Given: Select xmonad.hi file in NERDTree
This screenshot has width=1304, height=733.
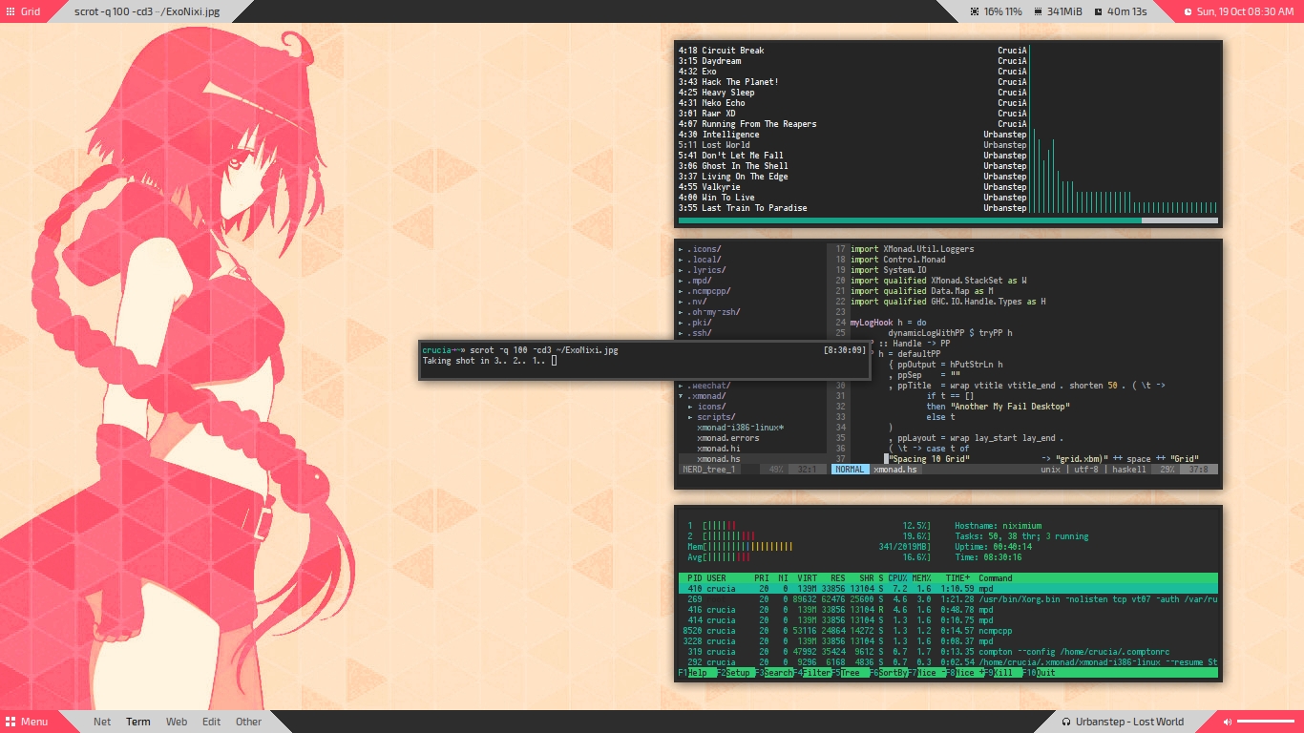Looking at the screenshot, I should [x=718, y=449].
